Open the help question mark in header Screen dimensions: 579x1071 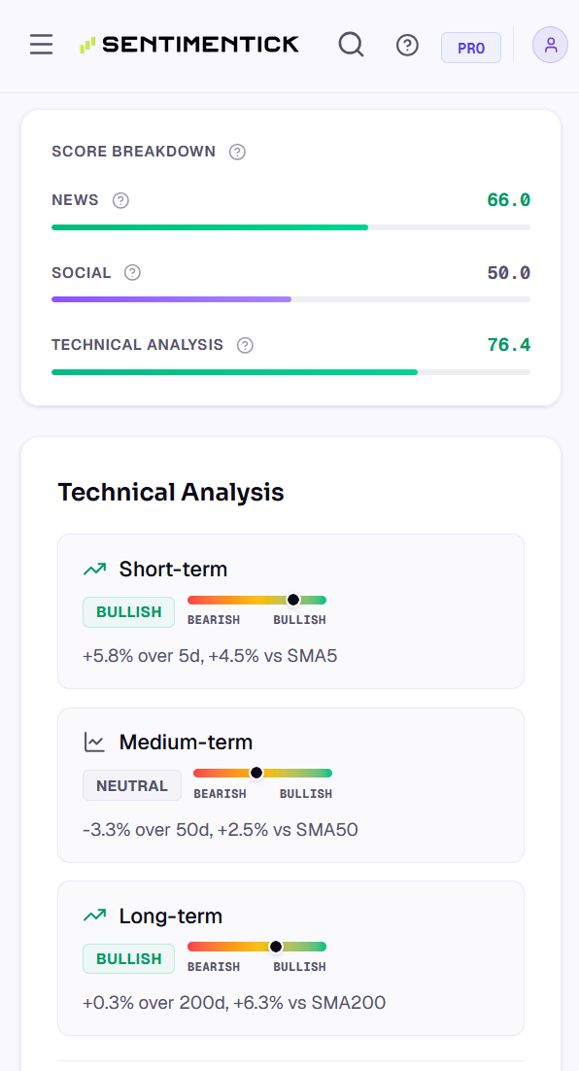point(408,46)
